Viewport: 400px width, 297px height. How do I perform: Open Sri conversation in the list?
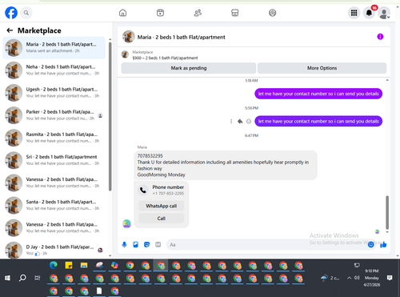tap(54, 160)
